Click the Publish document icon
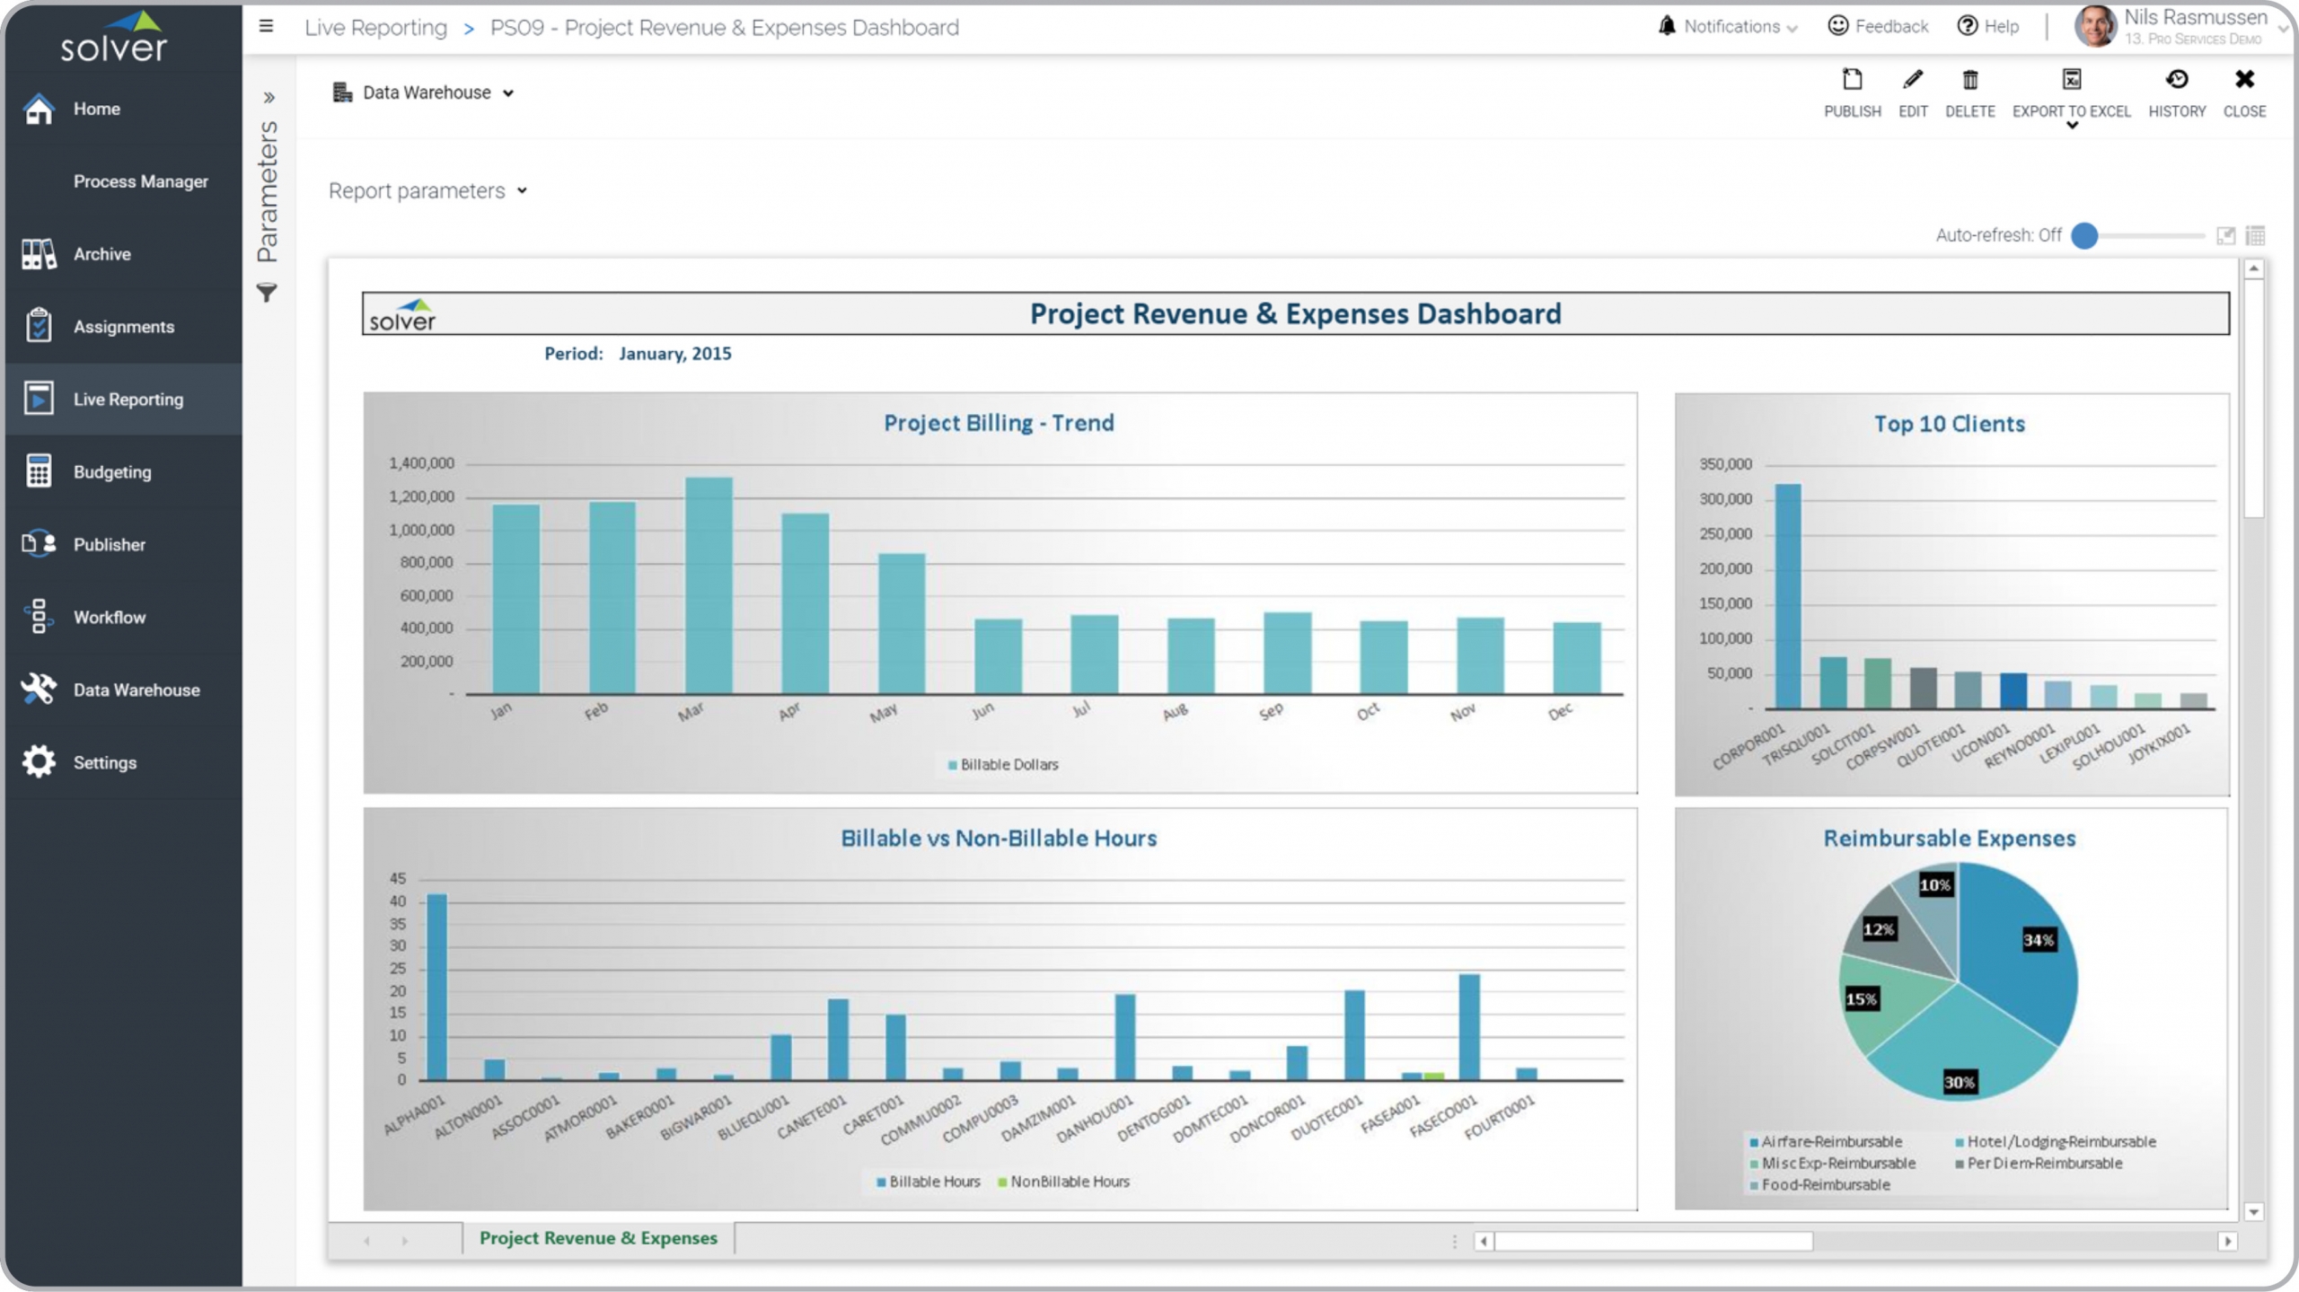The width and height of the screenshot is (2299, 1292). point(1852,81)
